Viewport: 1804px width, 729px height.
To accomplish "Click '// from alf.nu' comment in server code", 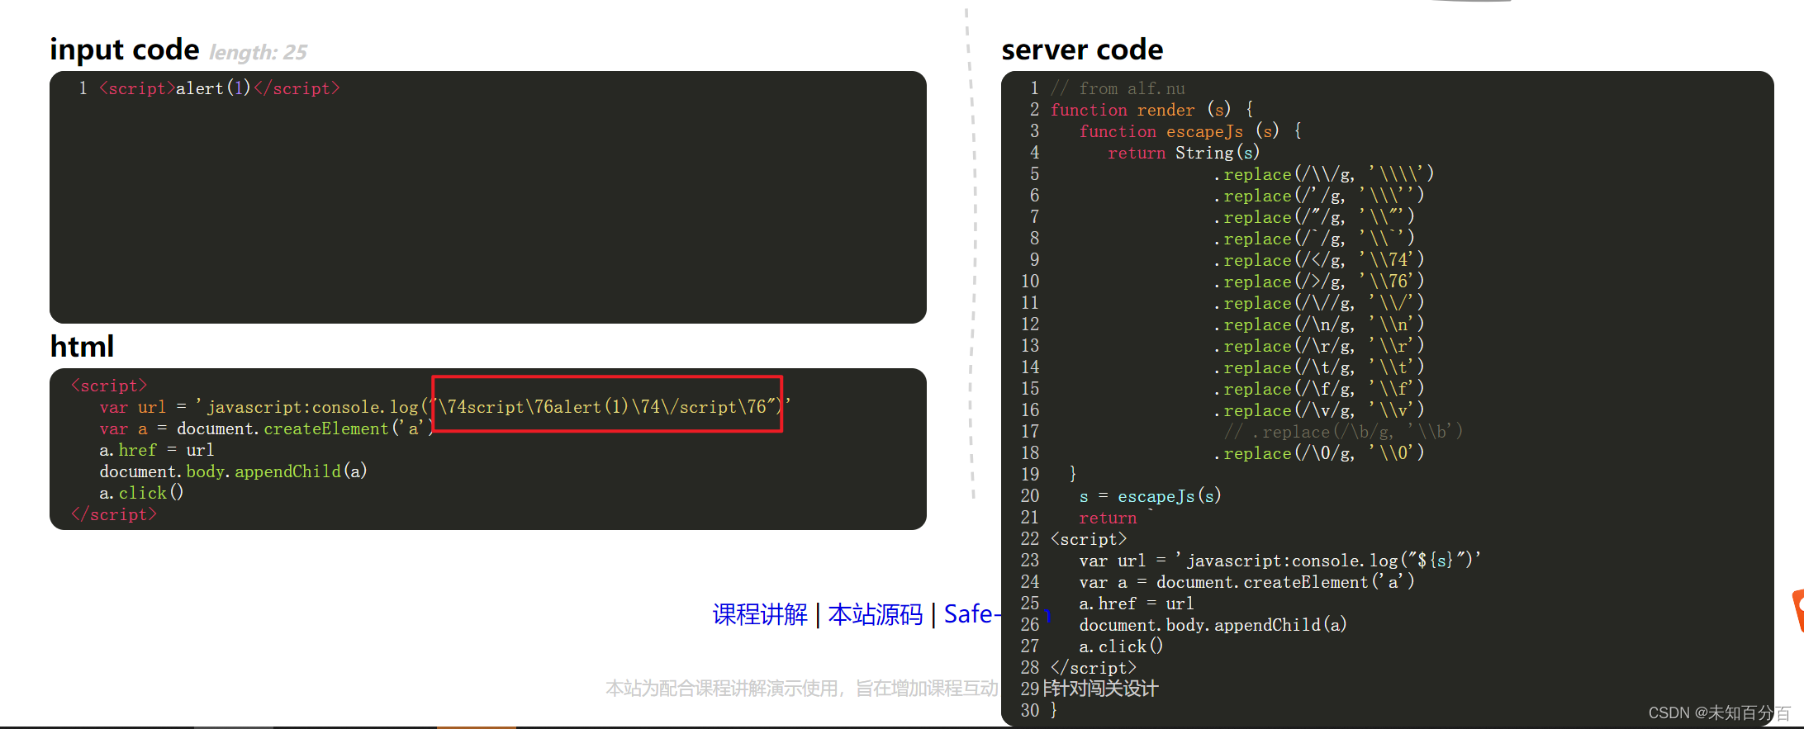I will (x=1118, y=88).
